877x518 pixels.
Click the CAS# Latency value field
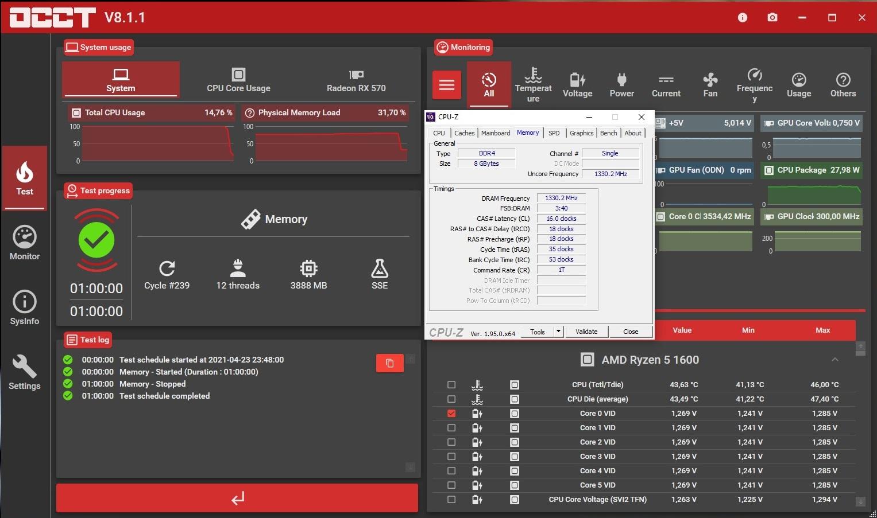(x=561, y=219)
